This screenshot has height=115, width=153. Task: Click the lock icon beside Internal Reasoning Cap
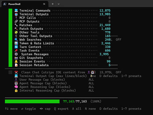point(16,90)
